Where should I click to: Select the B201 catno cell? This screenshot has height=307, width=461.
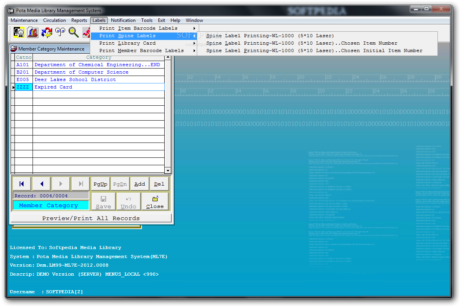[24, 72]
